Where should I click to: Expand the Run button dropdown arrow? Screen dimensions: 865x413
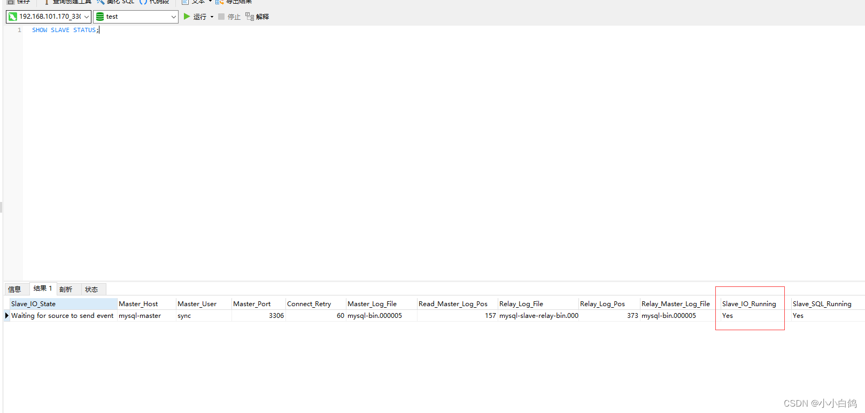click(212, 17)
